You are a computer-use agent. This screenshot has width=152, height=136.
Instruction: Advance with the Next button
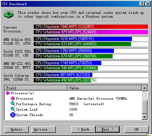(107, 129)
